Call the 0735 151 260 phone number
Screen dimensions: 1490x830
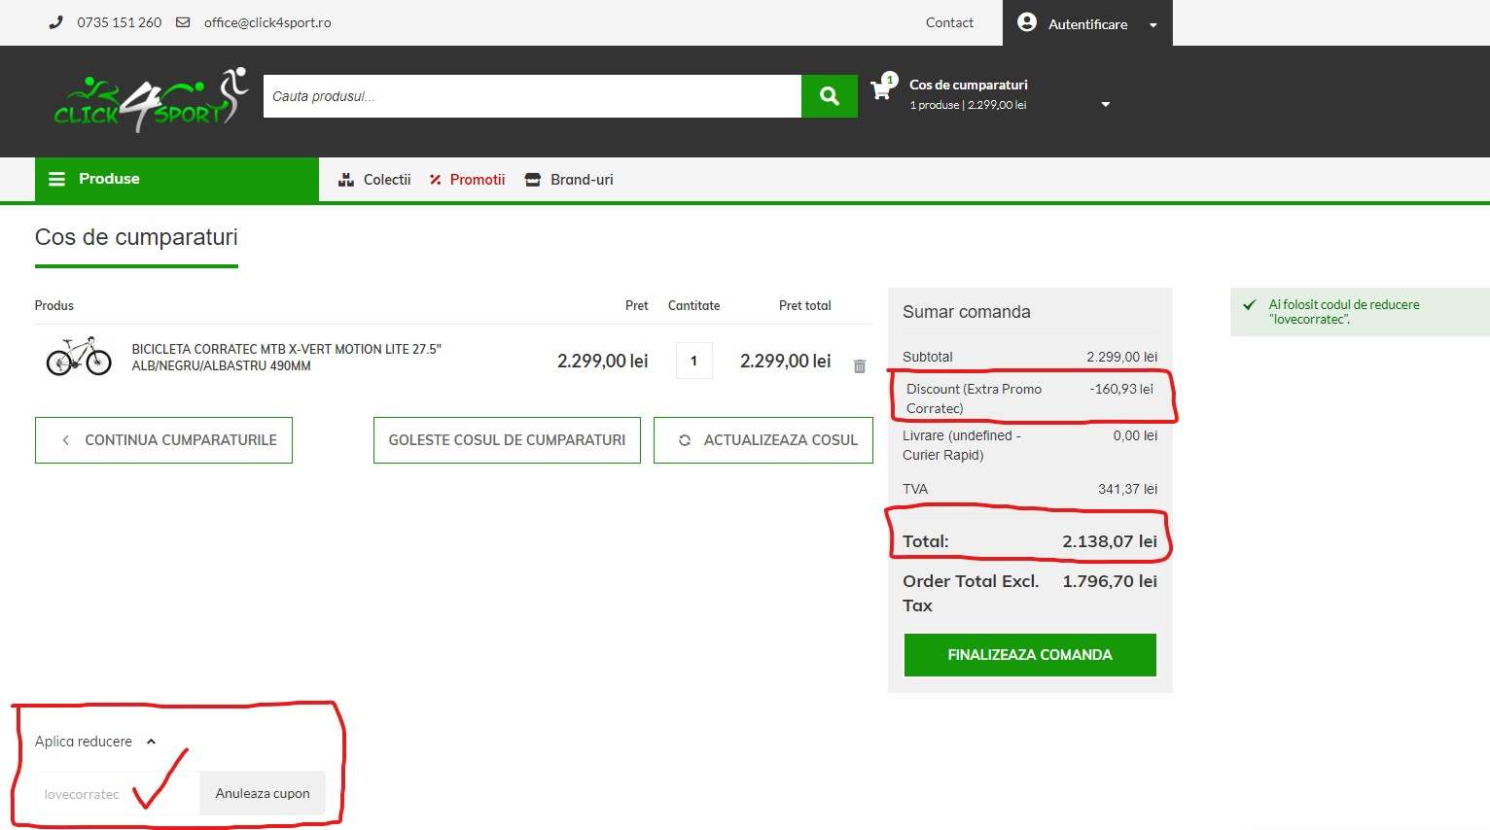tap(120, 22)
